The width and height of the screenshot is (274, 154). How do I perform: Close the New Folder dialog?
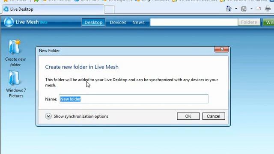coord(222,50)
